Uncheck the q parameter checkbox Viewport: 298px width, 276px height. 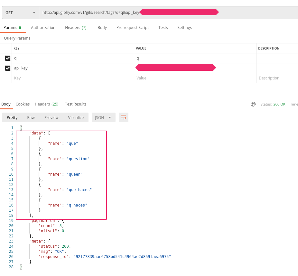[8, 58]
